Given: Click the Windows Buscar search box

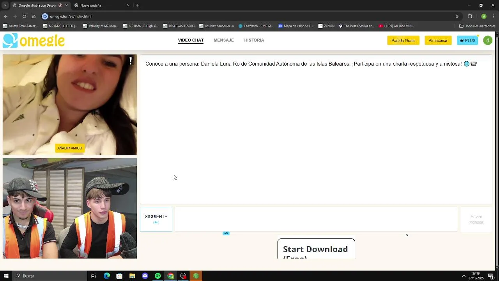Looking at the screenshot, I should 49,276.
